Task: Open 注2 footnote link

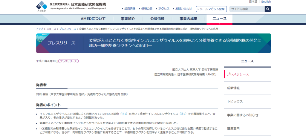Action: [183, 114]
